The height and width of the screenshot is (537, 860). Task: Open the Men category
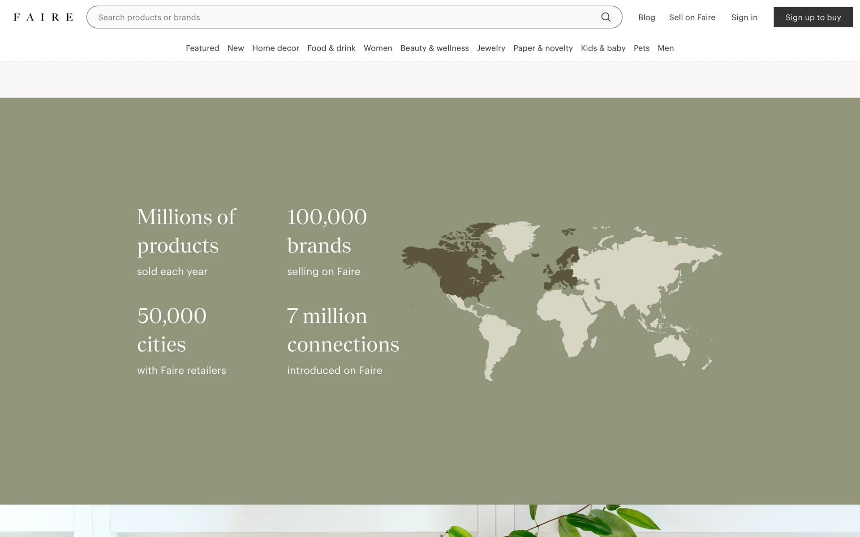(x=666, y=48)
